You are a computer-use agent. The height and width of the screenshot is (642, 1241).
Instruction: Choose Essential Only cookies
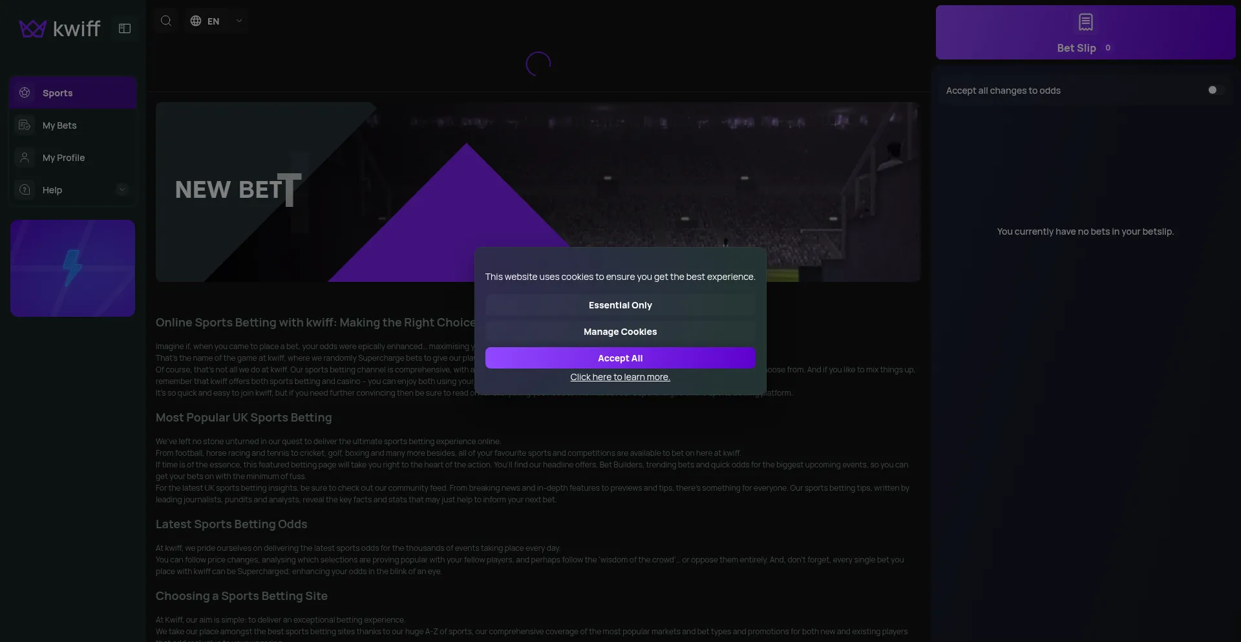coord(620,305)
